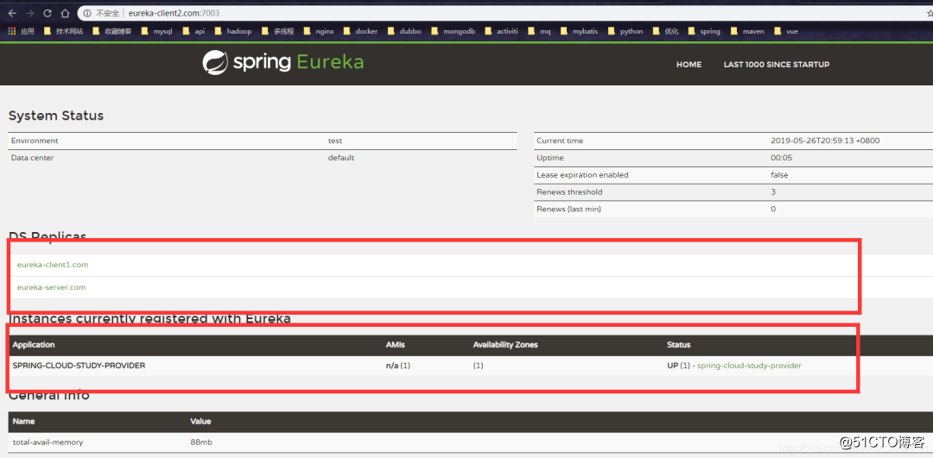Screen dimensions: 933x458
Task: Select the Uptime value 00:05
Action: pos(779,158)
